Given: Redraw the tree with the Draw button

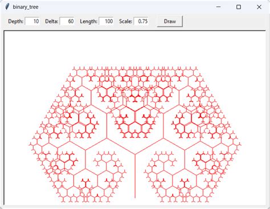Looking at the screenshot, I should [170, 21].
